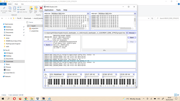Adjust the CC17 GP #2 slider handle
The height and width of the screenshot is (101, 180).
coord(85,77)
